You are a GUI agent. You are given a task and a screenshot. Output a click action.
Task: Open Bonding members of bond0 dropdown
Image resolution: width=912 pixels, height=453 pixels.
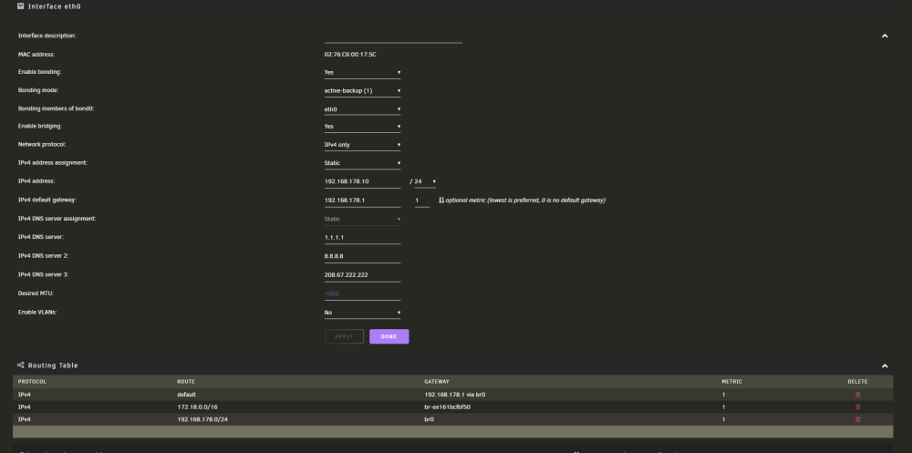click(x=362, y=109)
